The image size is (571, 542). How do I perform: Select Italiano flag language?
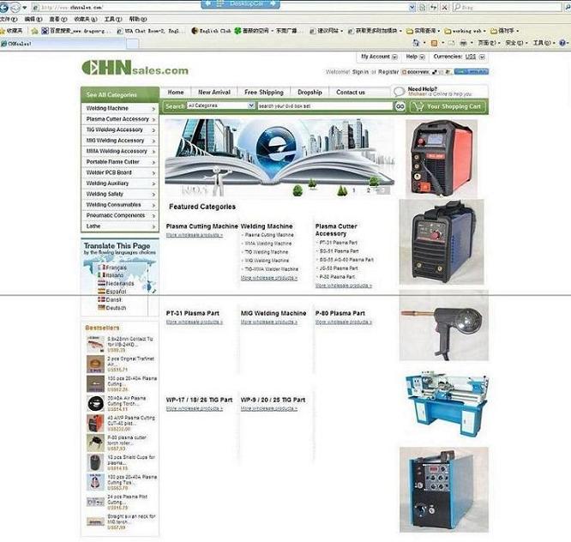click(x=111, y=275)
